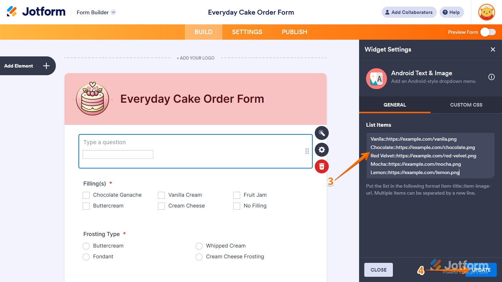Enable the Preview Form toggle
The width and height of the screenshot is (502, 282).
488,32
